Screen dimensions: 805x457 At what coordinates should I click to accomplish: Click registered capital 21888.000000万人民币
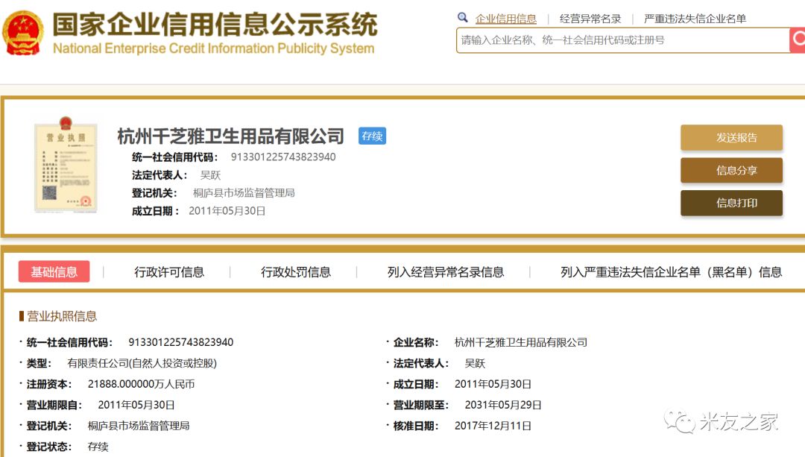point(141,384)
